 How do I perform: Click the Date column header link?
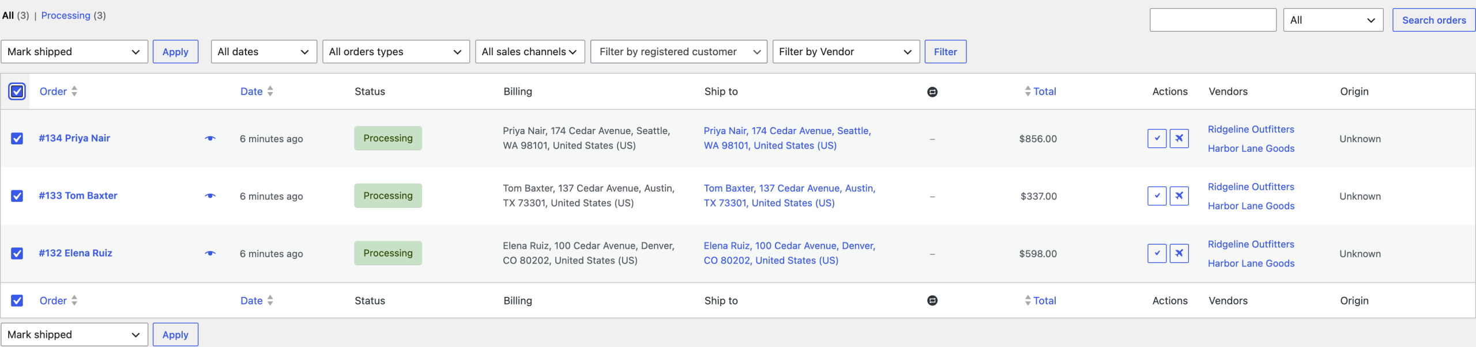tap(251, 91)
